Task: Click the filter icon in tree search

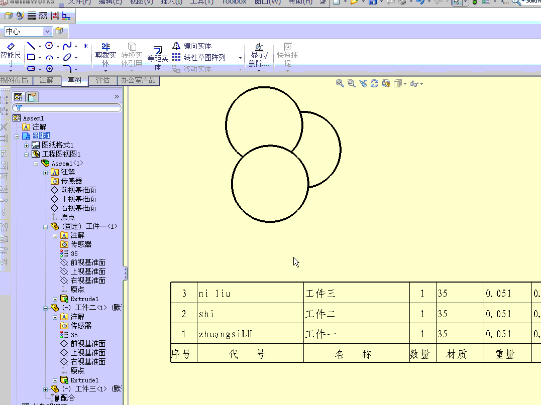Action: [x=19, y=108]
